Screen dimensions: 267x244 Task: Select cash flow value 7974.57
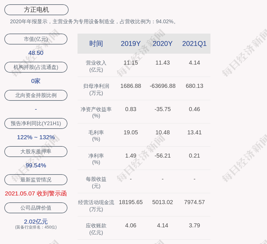point(194,202)
